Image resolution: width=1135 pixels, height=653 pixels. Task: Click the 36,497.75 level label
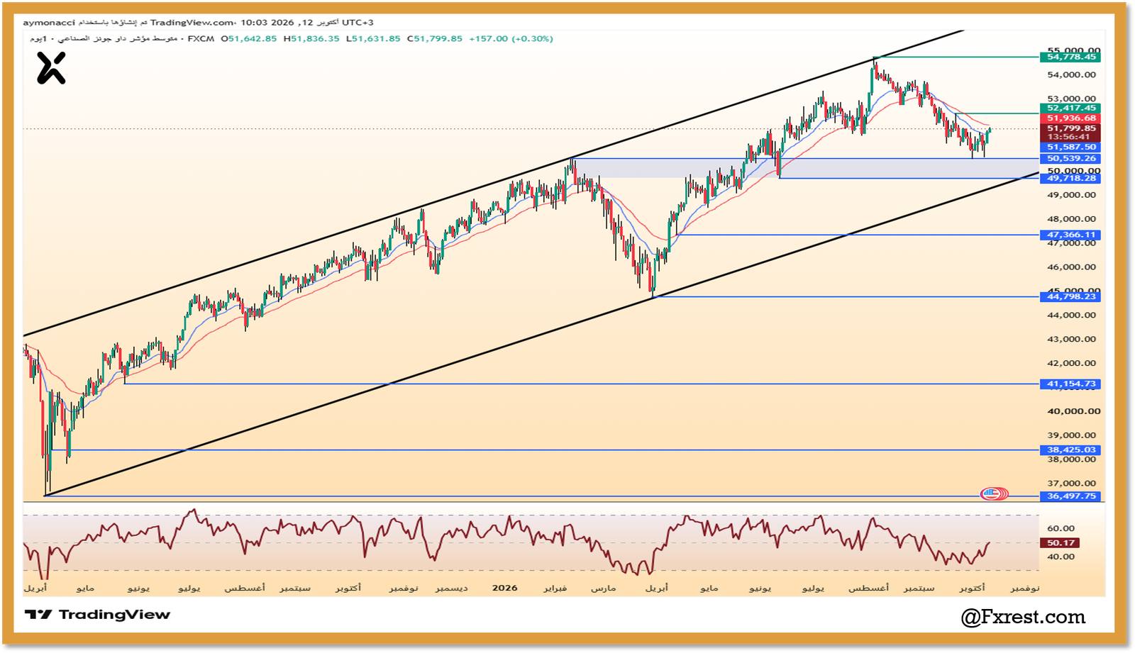coord(1071,496)
